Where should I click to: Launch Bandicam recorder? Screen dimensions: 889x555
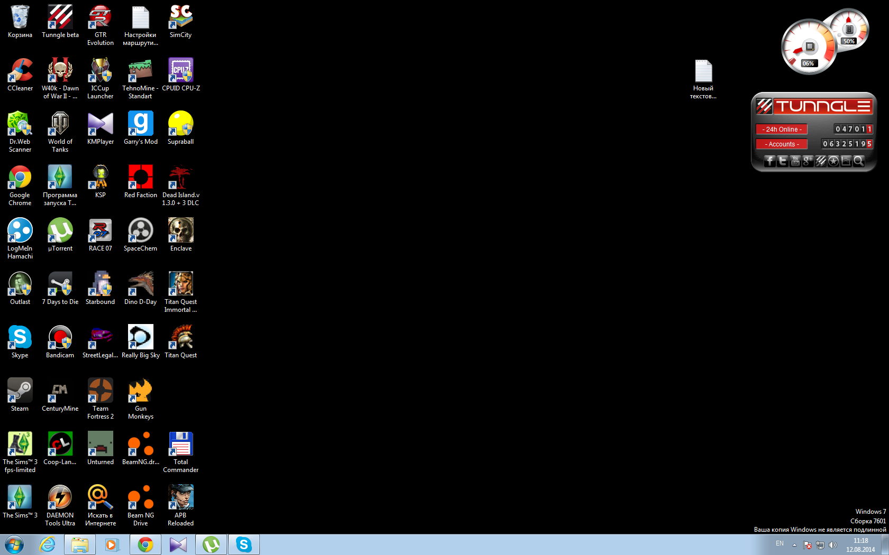point(60,342)
